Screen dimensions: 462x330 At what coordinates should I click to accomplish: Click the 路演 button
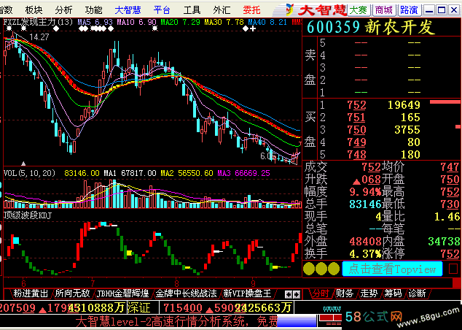[410, 10]
